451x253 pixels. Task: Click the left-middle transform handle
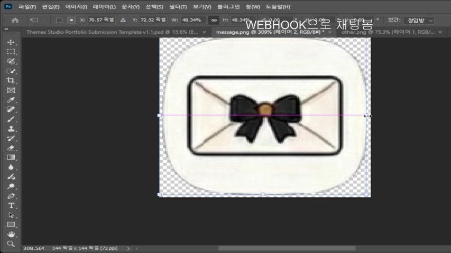click(x=160, y=115)
